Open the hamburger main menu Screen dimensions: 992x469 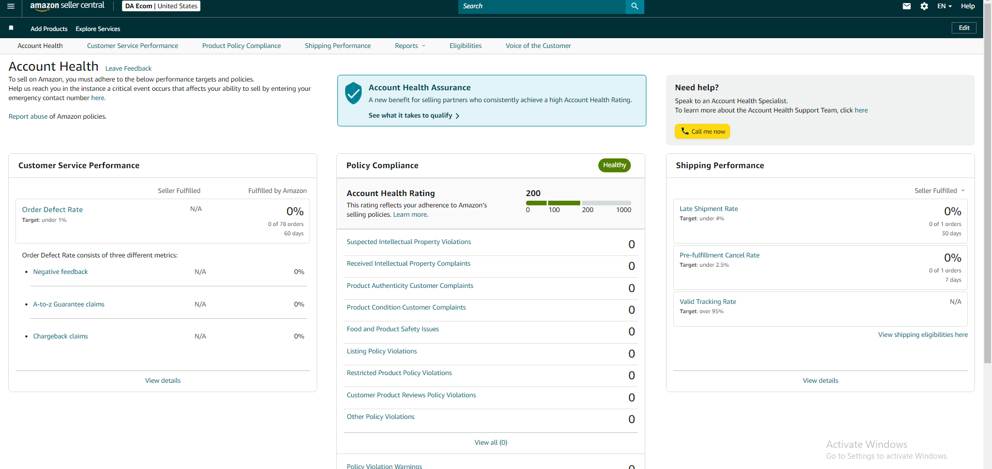coord(11,6)
